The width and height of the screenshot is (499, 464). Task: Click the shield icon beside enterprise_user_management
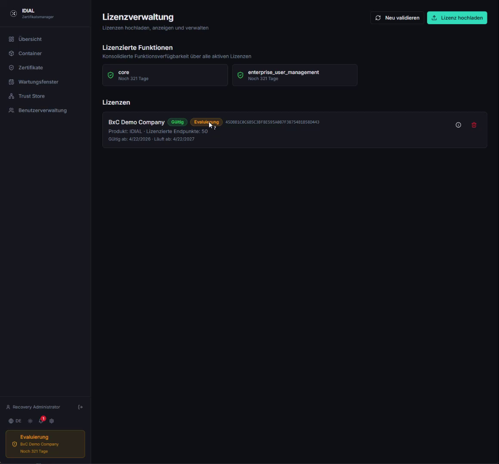click(x=240, y=75)
